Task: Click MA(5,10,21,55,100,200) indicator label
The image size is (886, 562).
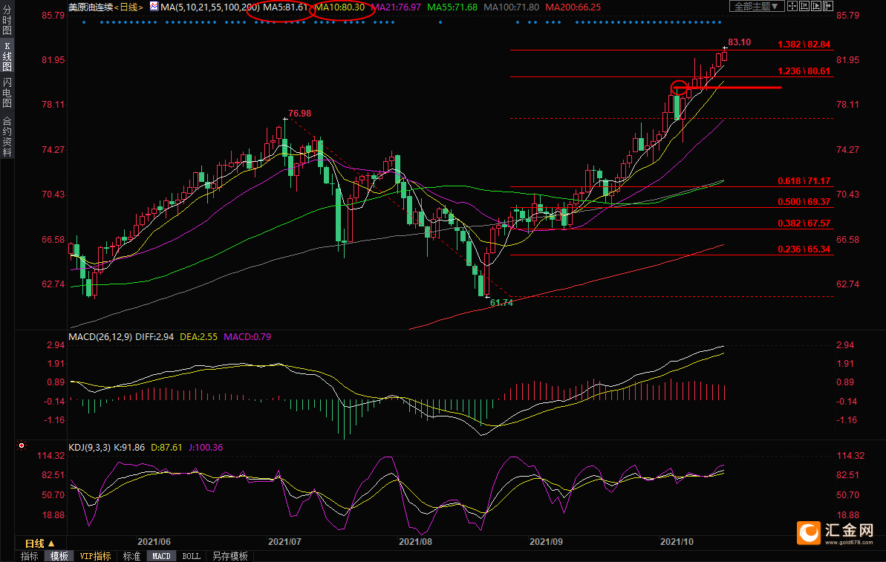Action: tap(210, 7)
